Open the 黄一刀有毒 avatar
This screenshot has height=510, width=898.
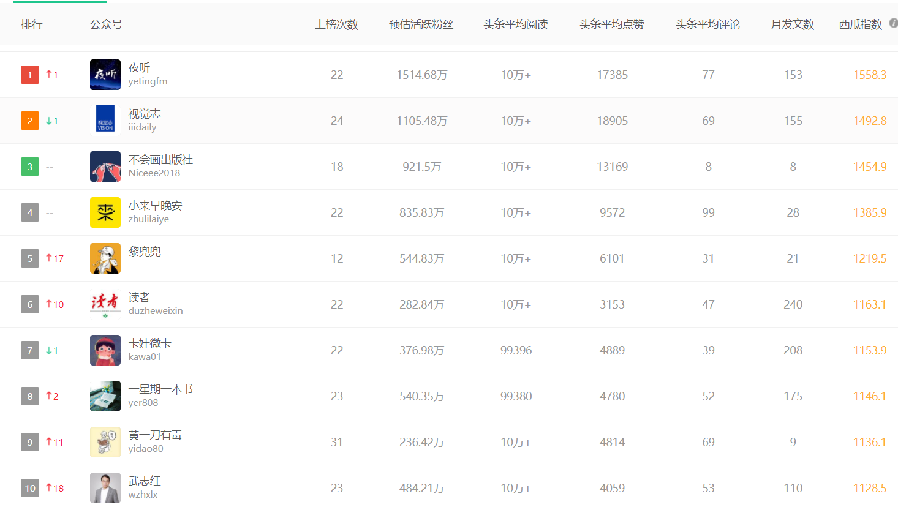[x=105, y=442]
